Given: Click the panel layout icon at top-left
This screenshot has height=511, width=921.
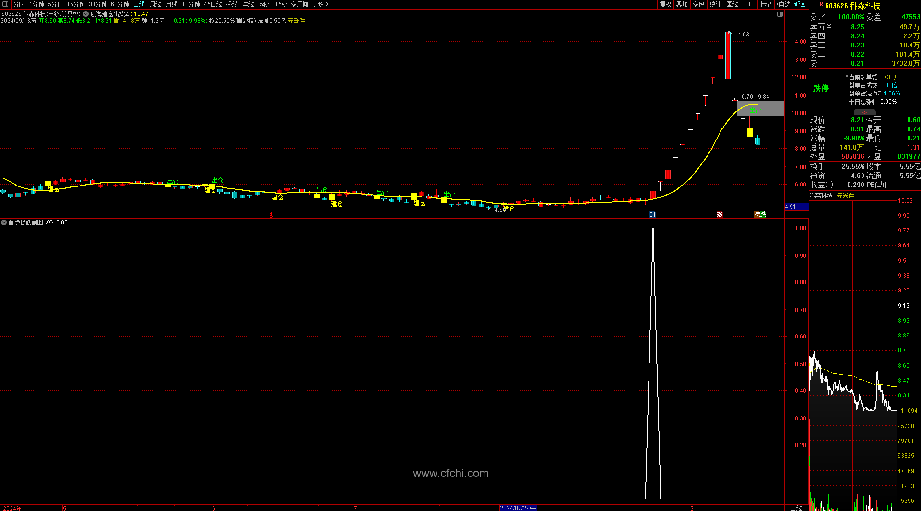Looking at the screenshot, I should (x=5, y=4).
